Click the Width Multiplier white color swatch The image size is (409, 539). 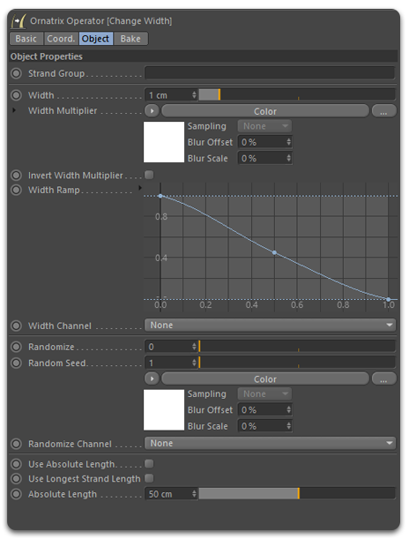coord(164,142)
